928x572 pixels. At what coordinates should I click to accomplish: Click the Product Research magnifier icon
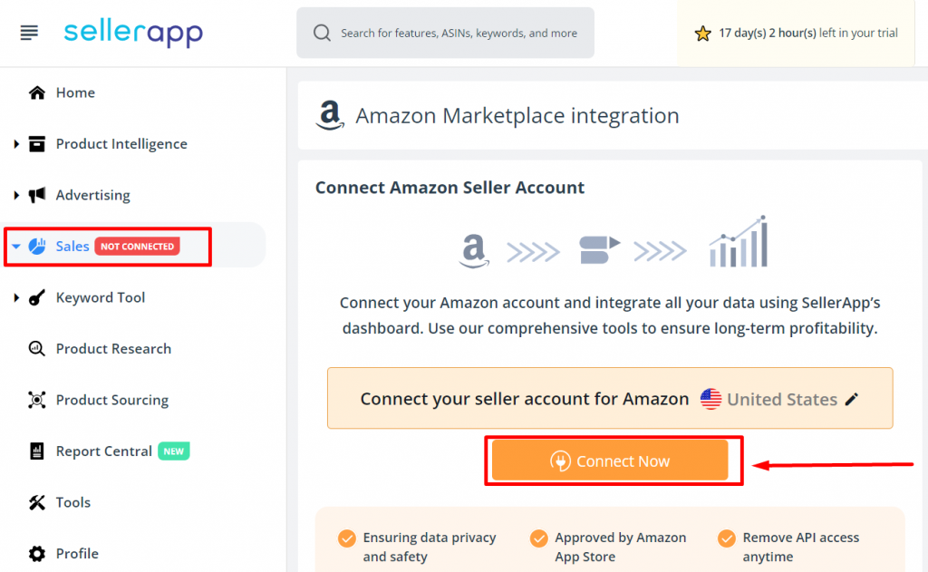37,348
